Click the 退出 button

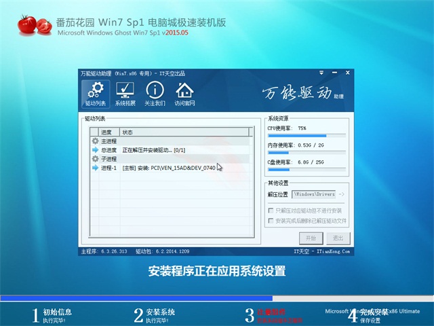pos(338,238)
